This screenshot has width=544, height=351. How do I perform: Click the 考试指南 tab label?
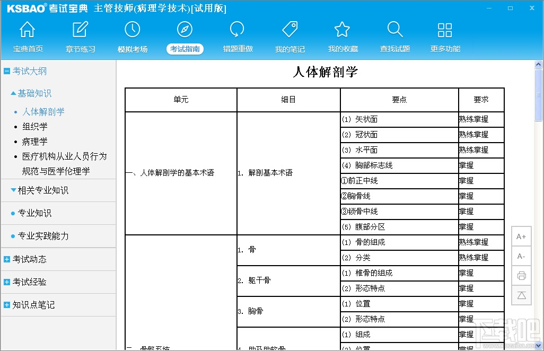point(185,49)
